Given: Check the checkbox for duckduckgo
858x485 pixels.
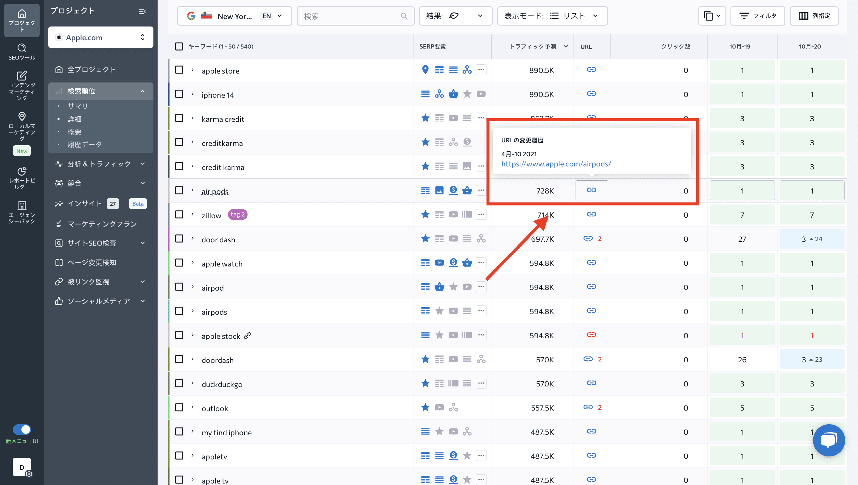Looking at the screenshot, I should (x=179, y=383).
